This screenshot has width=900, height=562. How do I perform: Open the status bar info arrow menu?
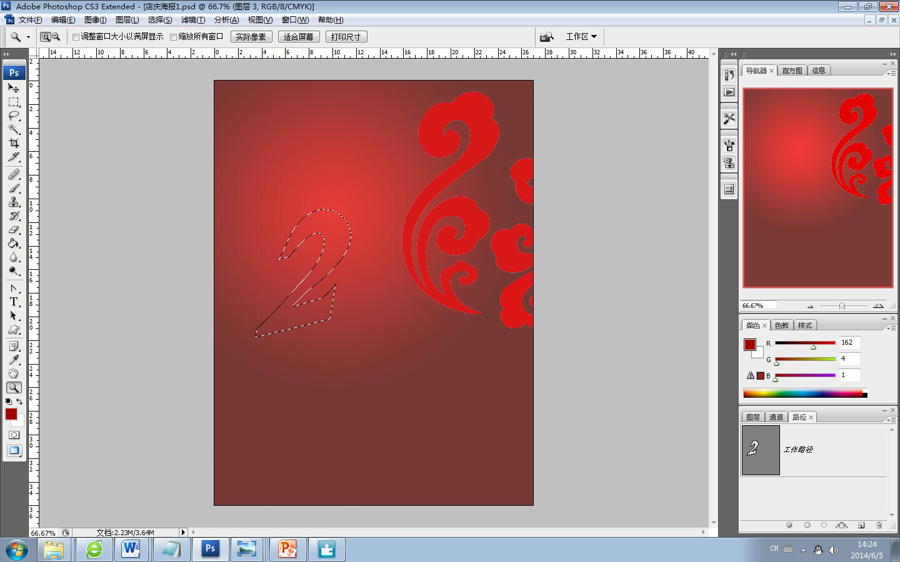(x=183, y=533)
